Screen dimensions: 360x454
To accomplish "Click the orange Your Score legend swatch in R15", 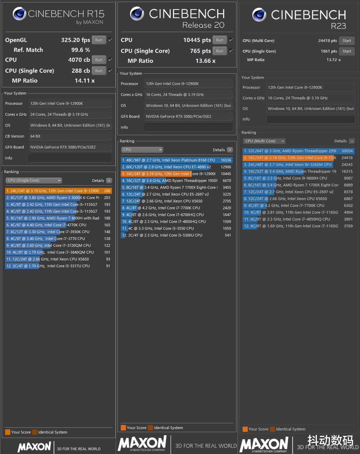I will pyautogui.click(x=8, y=432).
